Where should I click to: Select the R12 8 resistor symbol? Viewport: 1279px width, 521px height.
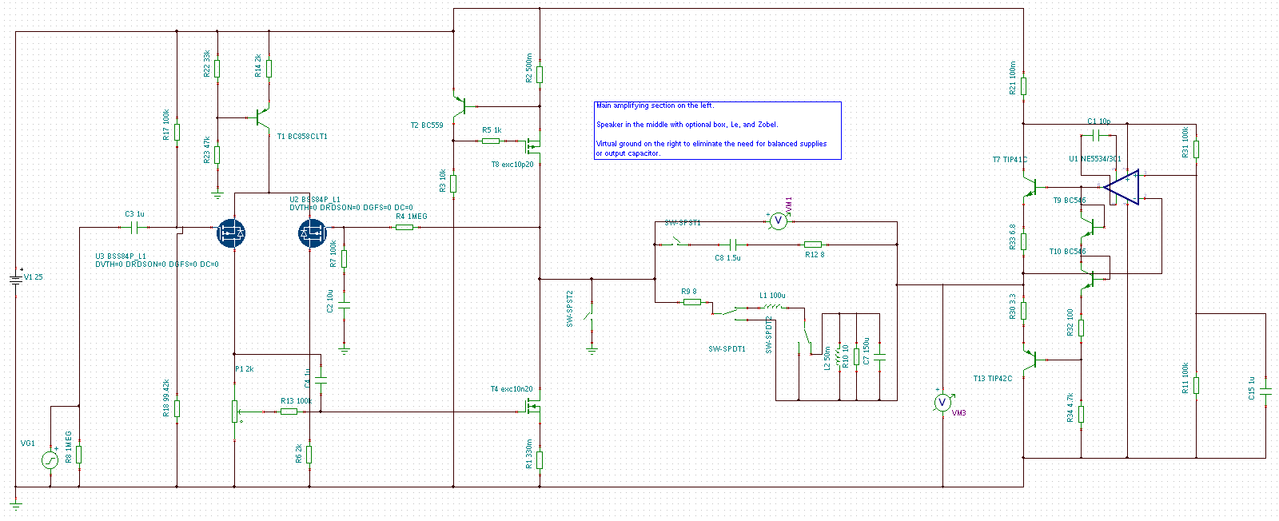[x=813, y=245]
